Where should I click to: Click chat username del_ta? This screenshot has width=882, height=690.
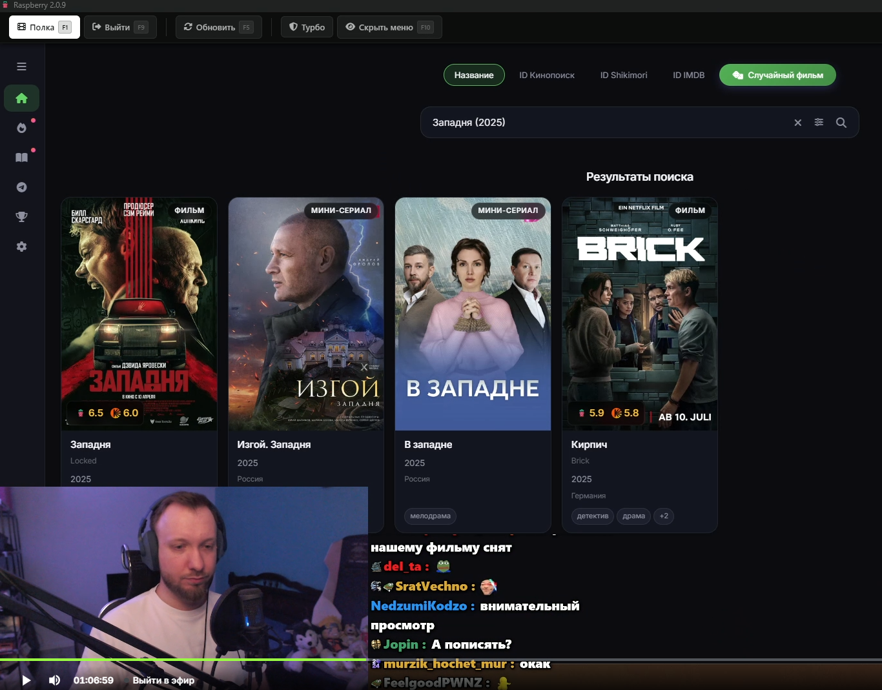[x=402, y=566]
